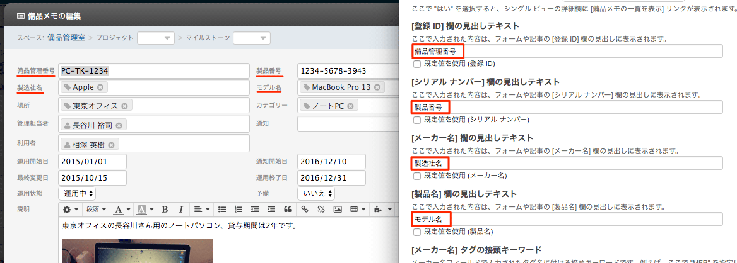Remove the Apple tag
The height and width of the screenshot is (263, 737).
pyautogui.click(x=100, y=87)
